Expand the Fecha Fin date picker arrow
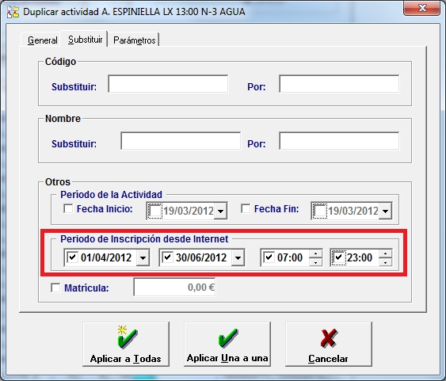The image size is (446, 381). (386, 211)
